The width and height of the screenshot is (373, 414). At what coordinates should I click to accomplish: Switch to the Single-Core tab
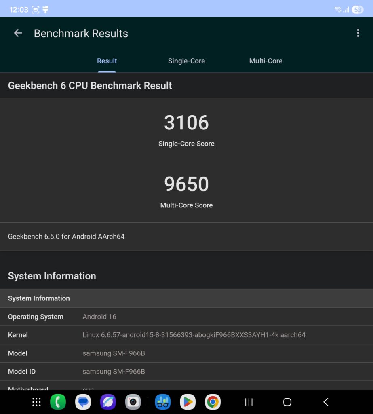186,61
